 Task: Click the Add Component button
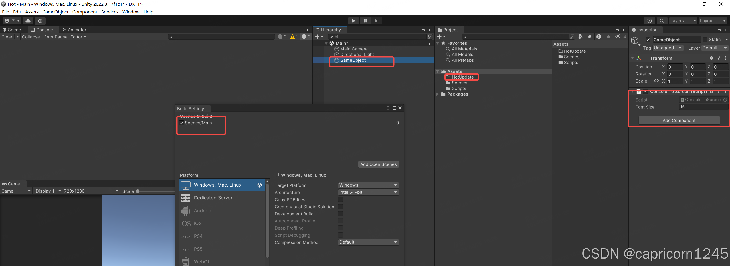tap(679, 120)
